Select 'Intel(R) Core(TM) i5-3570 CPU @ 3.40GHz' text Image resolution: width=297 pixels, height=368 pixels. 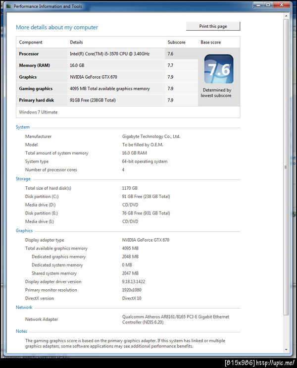pos(109,54)
